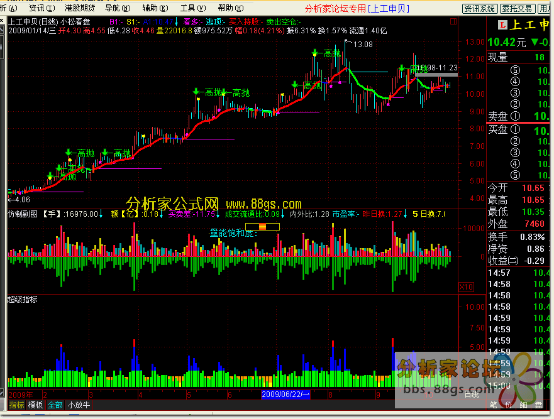Click the 买盘 ① row
The image size is (554, 419).
pyautogui.click(x=518, y=130)
